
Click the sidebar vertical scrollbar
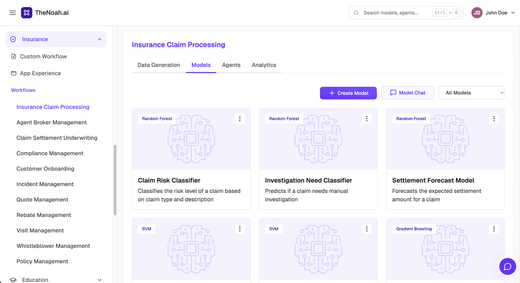[115, 180]
